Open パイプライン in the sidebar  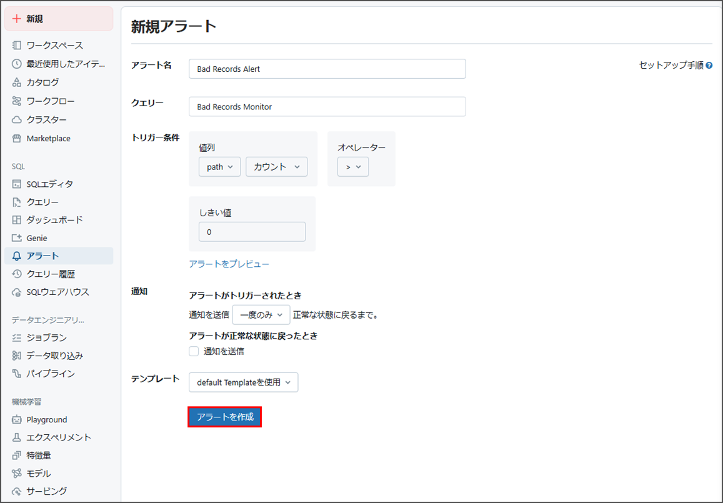coord(50,374)
